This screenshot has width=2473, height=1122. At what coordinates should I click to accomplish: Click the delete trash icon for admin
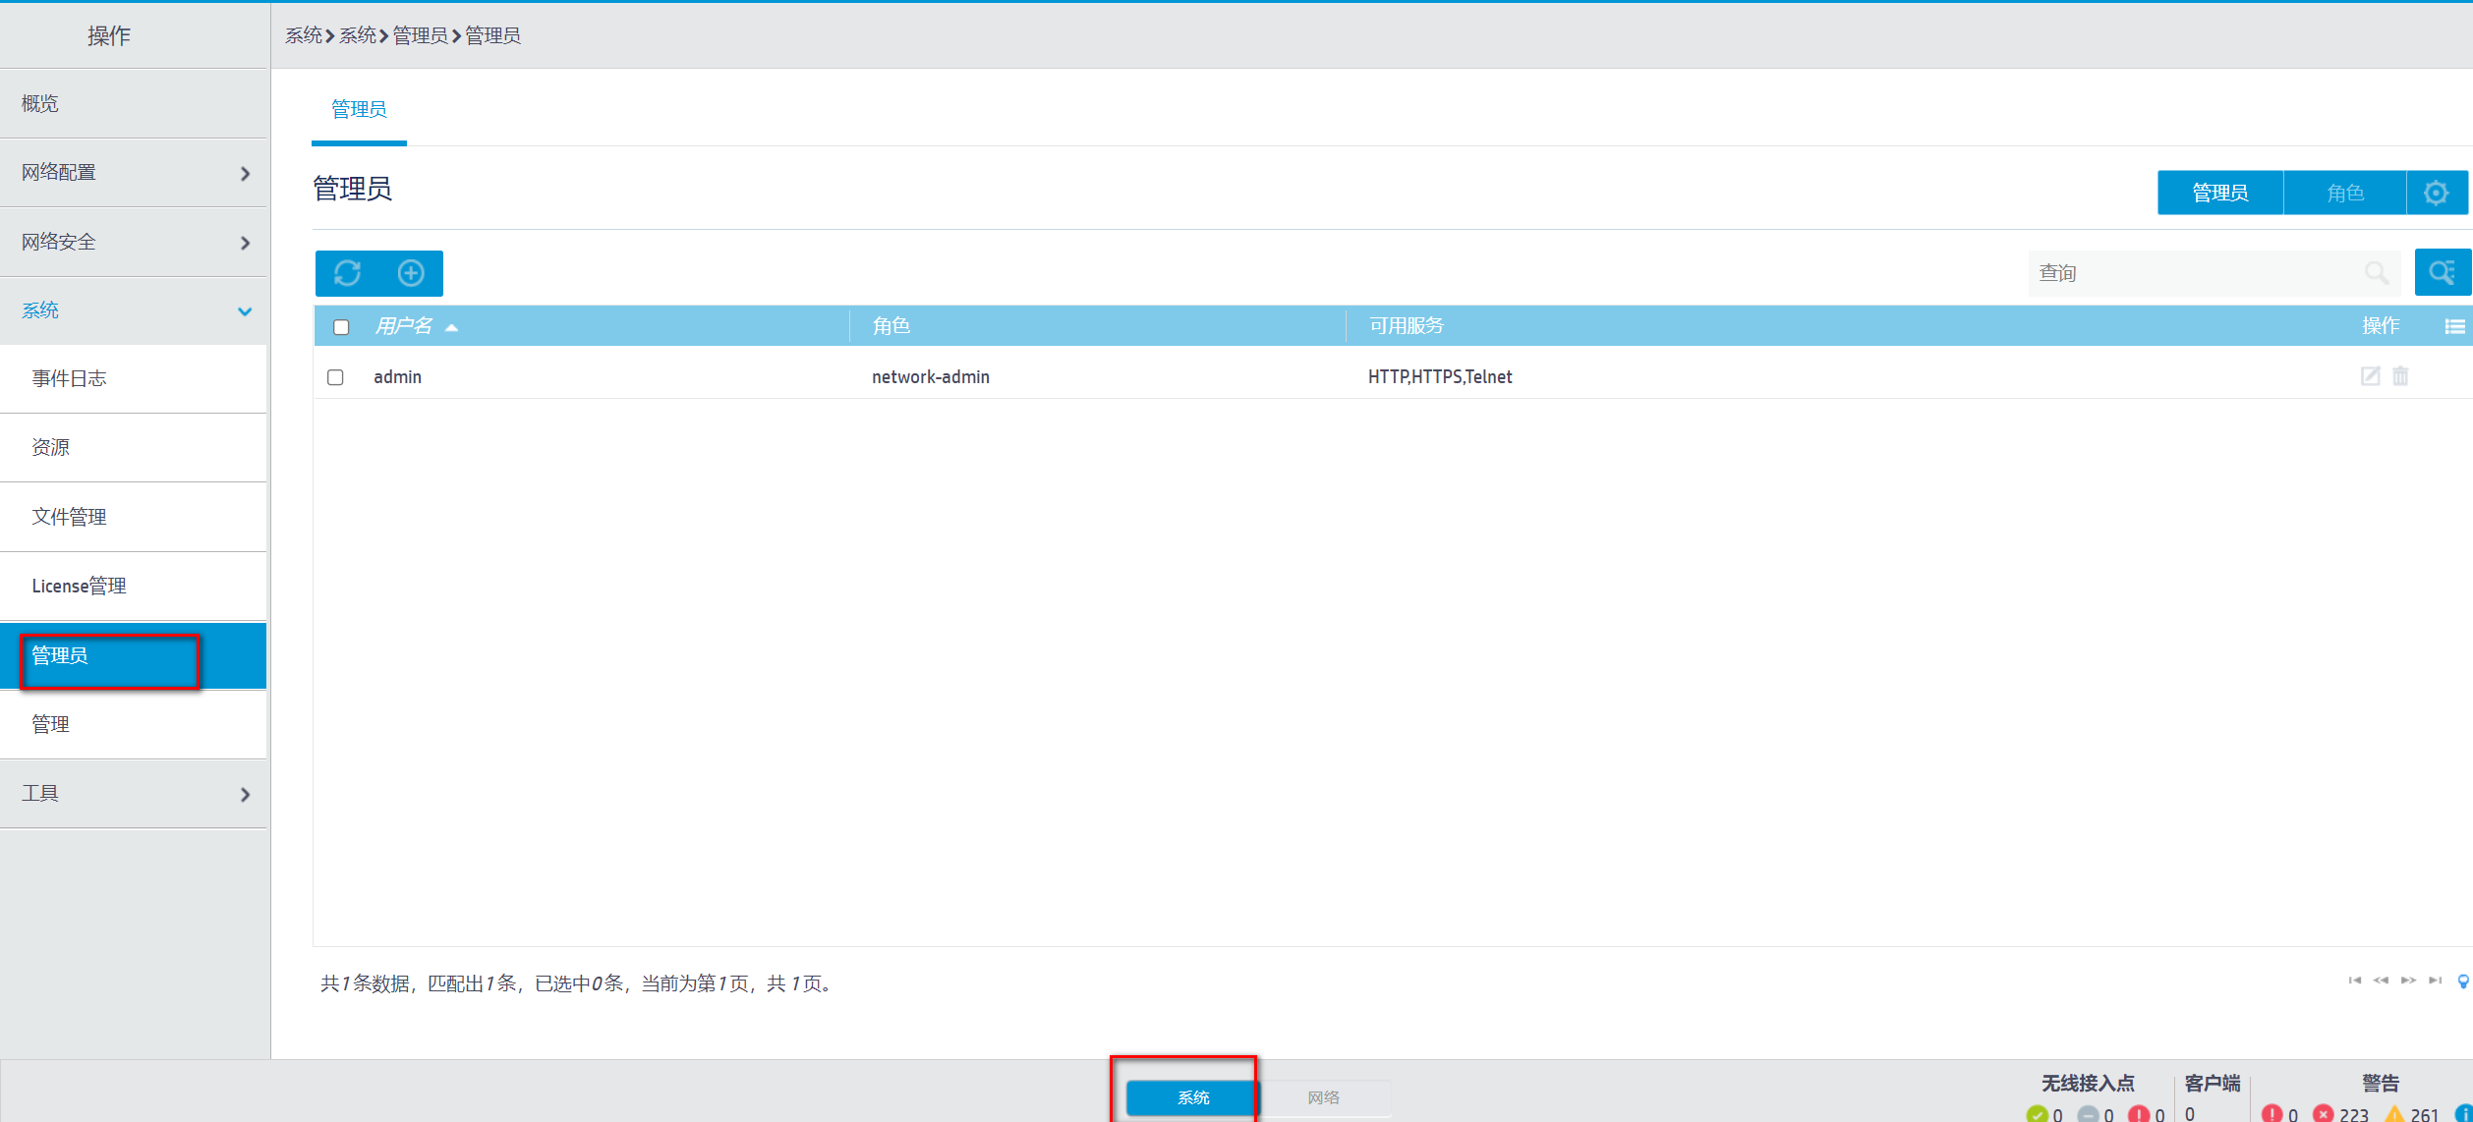2400,376
